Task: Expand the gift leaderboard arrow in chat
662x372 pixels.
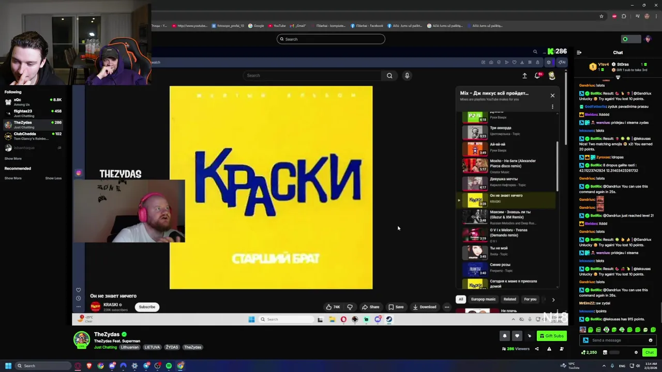Action: (x=618, y=78)
